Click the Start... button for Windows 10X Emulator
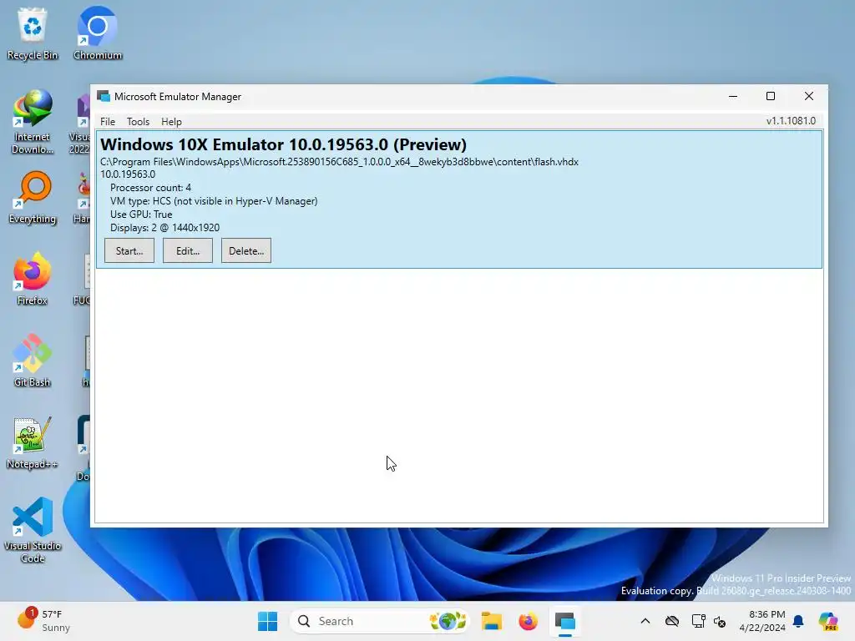The width and height of the screenshot is (855, 641). point(129,250)
